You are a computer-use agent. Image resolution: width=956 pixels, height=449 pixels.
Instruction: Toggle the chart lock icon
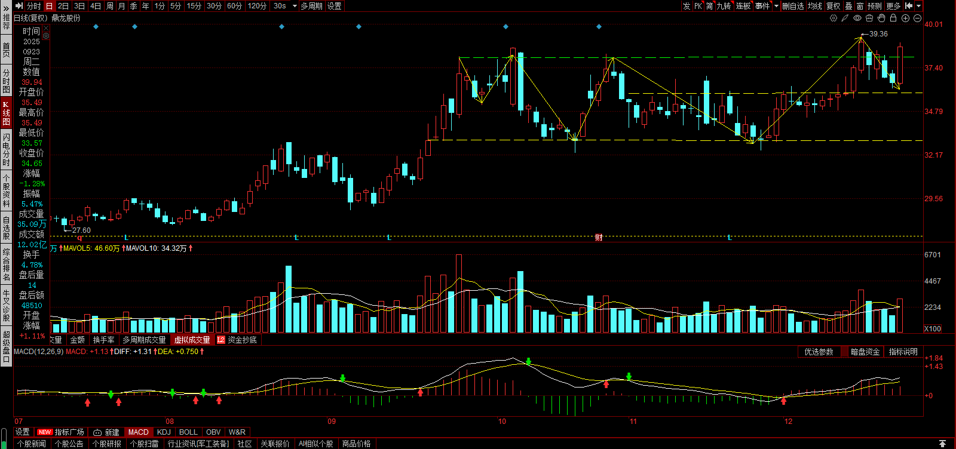[893, 18]
